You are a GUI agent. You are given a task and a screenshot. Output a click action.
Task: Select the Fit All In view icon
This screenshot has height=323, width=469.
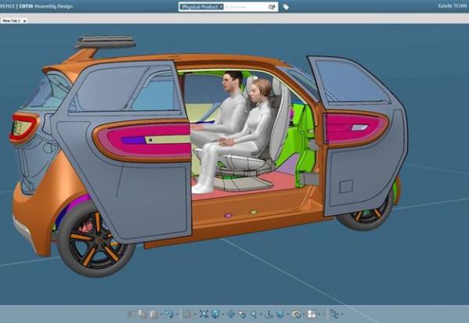tap(204, 314)
